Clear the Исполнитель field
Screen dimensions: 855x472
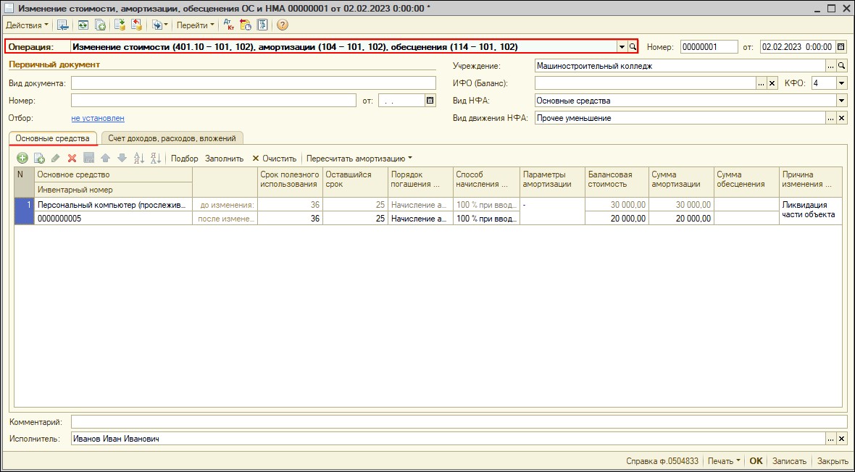(x=841, y=439)
